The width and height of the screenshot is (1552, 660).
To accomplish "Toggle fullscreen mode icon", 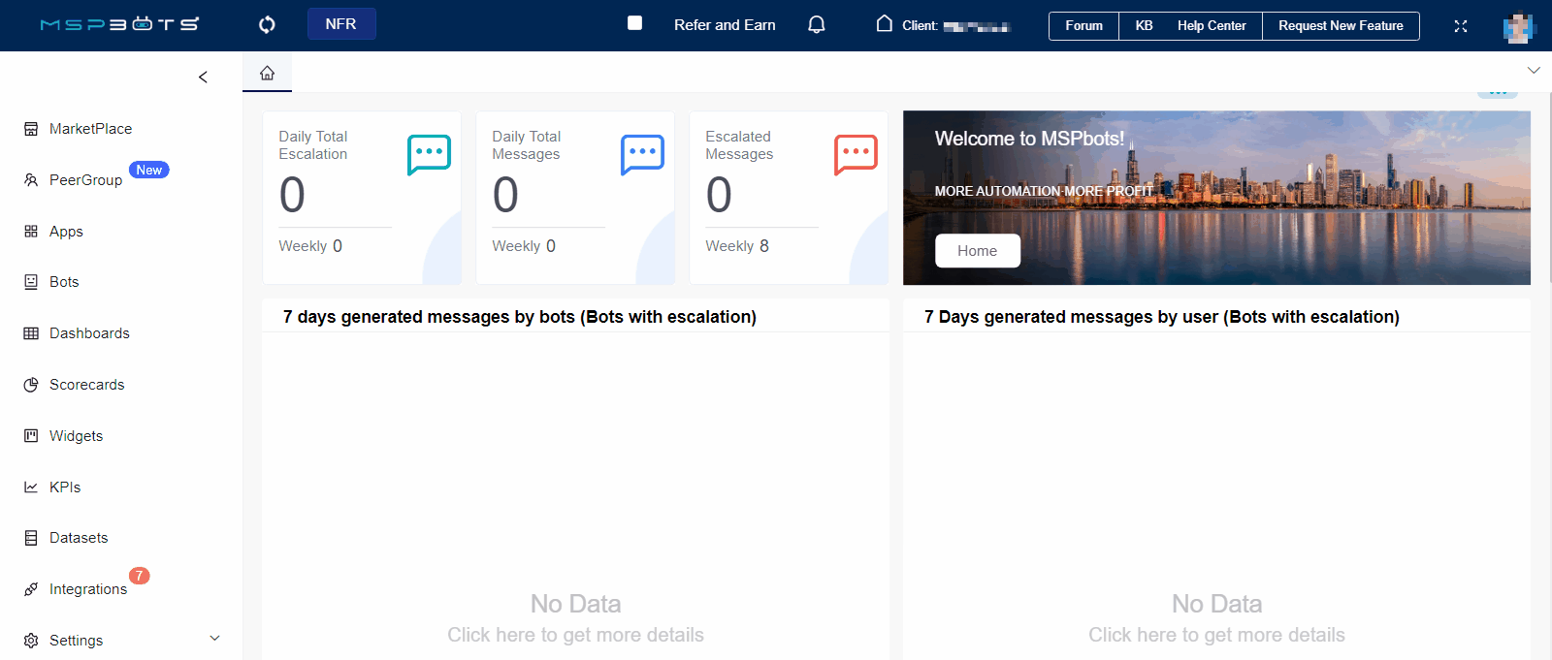I will click(1461, 26).
